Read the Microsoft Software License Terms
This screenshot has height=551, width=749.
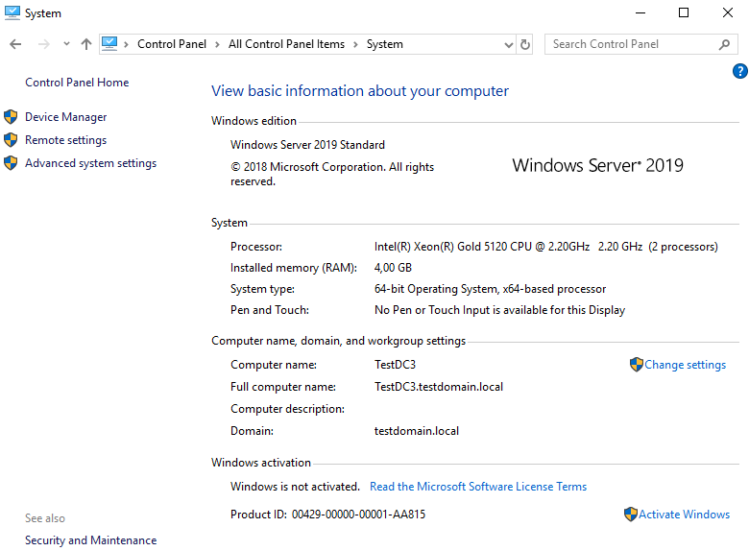[478, 487]
